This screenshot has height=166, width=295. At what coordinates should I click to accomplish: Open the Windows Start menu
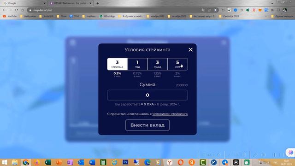4,162
